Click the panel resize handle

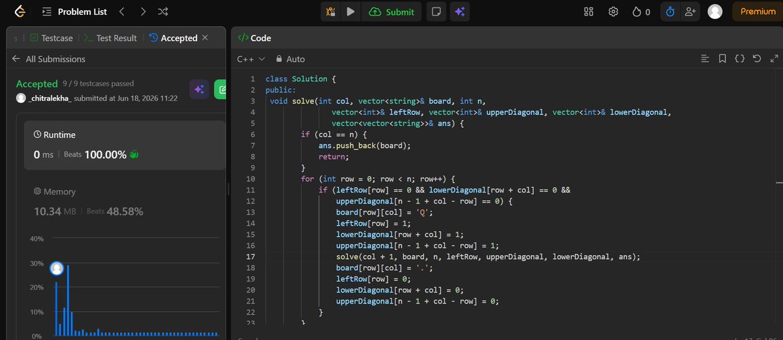pos(228,188)
